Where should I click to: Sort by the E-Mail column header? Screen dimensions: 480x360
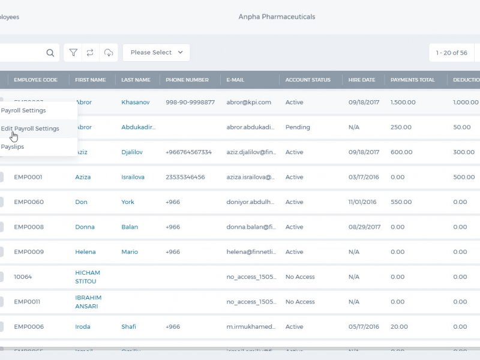click(x=235, y=80)
